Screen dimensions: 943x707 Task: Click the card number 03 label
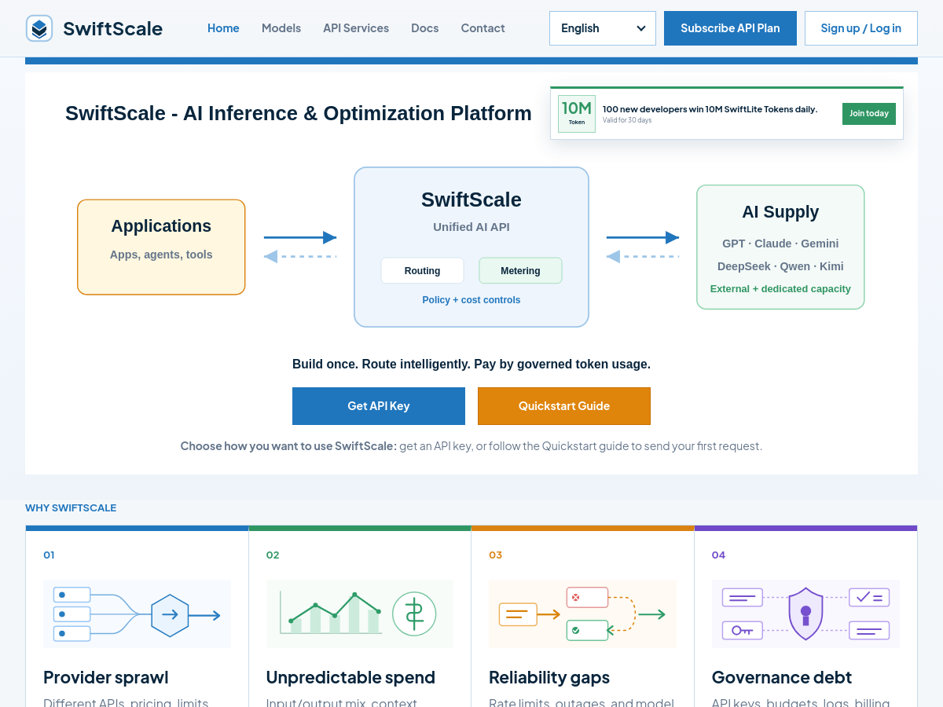pos(495,555)
